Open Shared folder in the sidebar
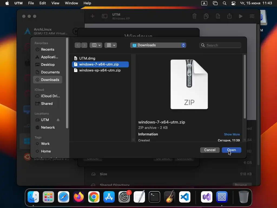This screenshot has width=277, height=208. [48, 104]
